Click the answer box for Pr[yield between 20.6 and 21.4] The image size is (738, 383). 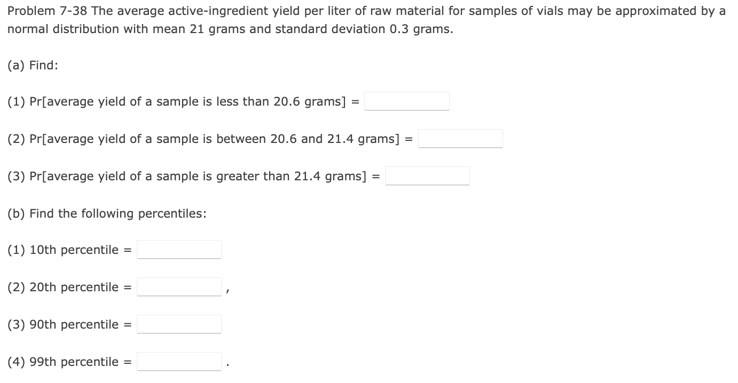460,138
